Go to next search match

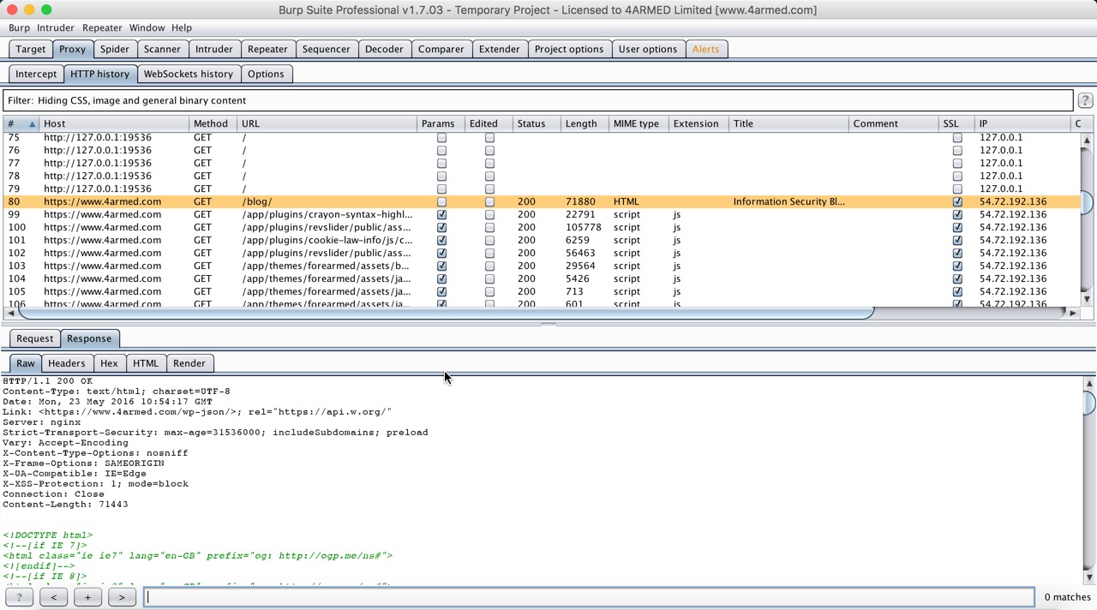pyautogui.click(x=122, y=597)
